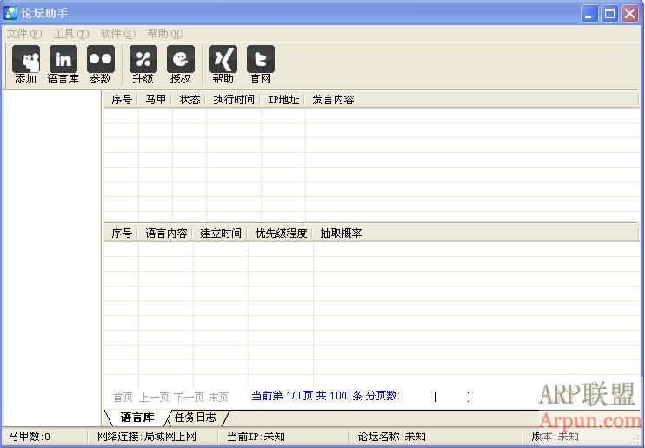
Task: Minimize the 论坛助手 window
Action: pyautogui.click(x=589, y=14)
